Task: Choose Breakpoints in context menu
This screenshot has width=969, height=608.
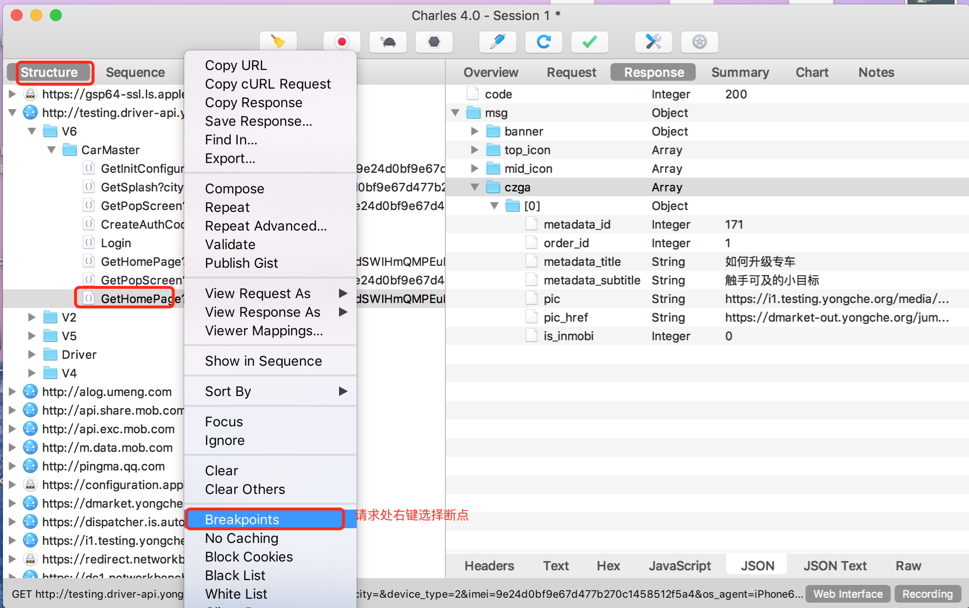Action: pyautogui.click(x=270, y=519)
